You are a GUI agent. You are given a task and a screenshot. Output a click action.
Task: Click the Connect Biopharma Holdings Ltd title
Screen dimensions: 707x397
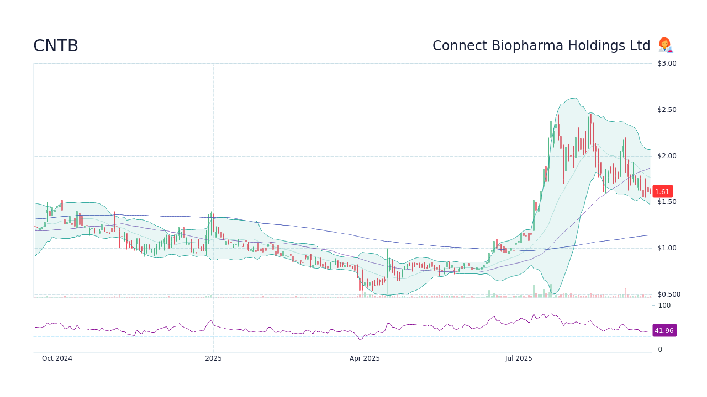[x=541, y=45]
